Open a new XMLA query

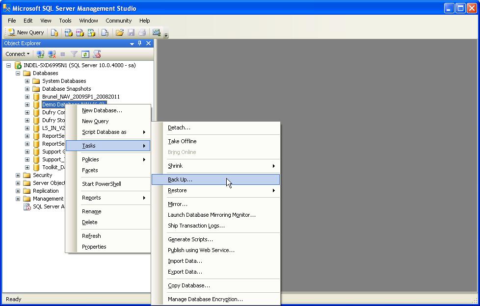point(91,32)
